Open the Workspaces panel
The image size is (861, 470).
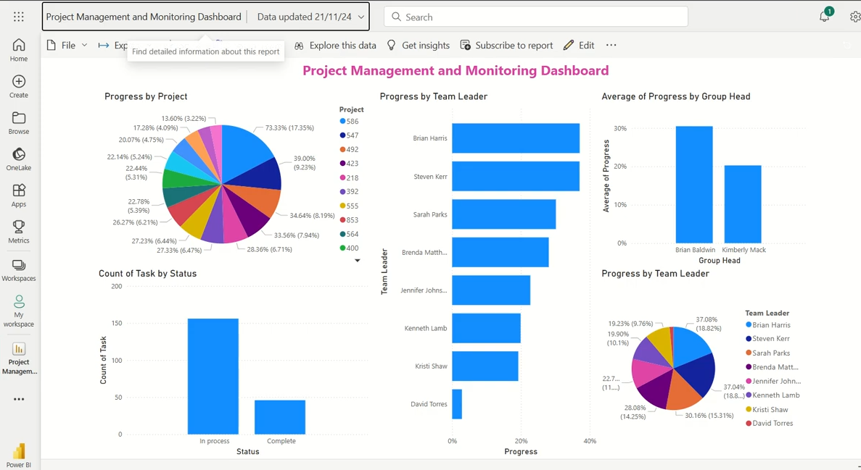click(x=19, y=270)
